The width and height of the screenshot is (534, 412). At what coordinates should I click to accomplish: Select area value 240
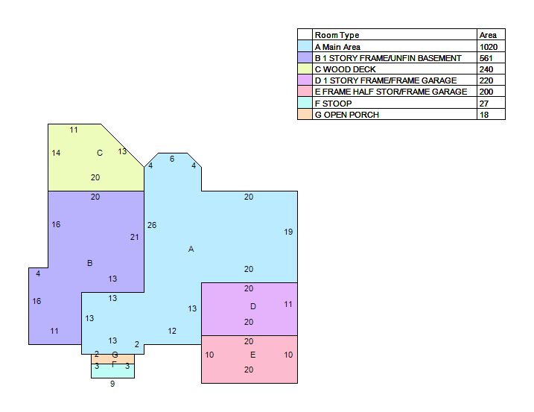[486, 69]
